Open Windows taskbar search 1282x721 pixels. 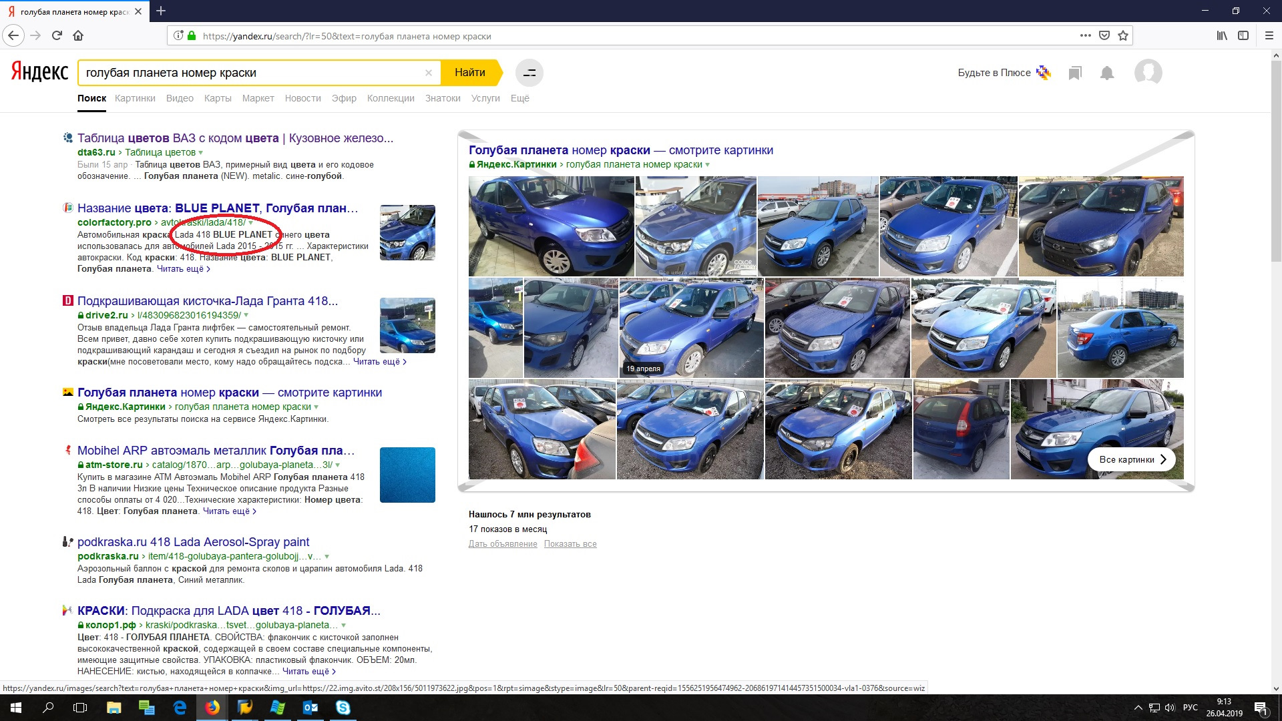point(48,708)
